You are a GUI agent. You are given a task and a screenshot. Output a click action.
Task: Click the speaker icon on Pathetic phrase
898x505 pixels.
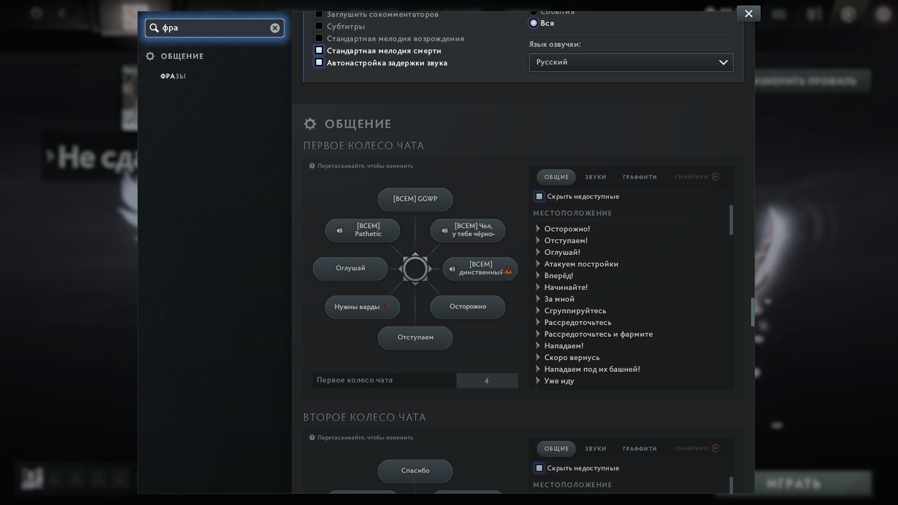[x=340, y=231]
